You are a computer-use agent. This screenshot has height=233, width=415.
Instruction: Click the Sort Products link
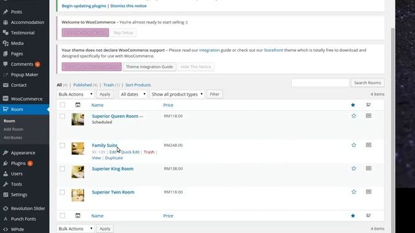tap(138, 85)
